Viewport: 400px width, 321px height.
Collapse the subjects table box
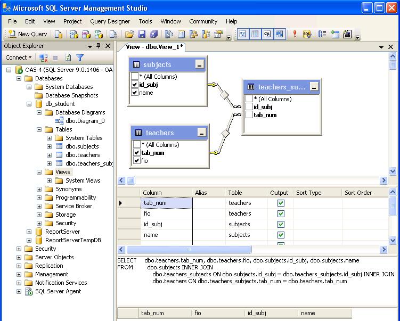pyautogui.click(x=200, y=64)
